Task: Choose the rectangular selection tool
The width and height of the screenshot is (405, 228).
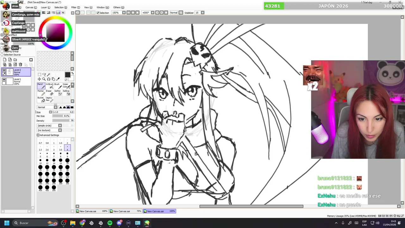Action: (x=39, y=74)
